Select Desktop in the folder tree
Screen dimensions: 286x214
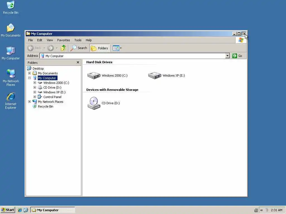38,69
